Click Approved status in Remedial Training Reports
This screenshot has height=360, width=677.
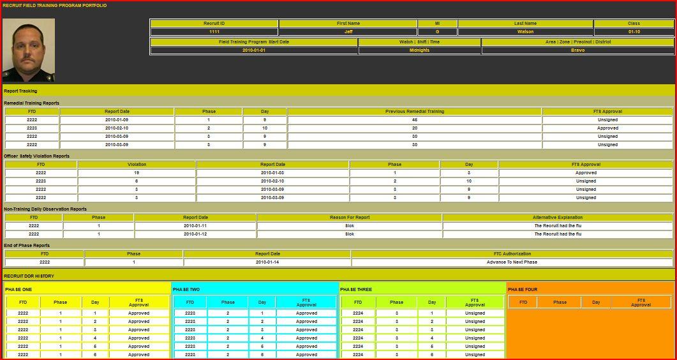607,128
